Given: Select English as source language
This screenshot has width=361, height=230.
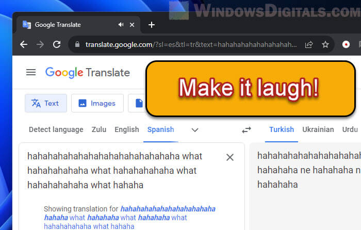Looking at the screenshot, I should coord(127,129).
